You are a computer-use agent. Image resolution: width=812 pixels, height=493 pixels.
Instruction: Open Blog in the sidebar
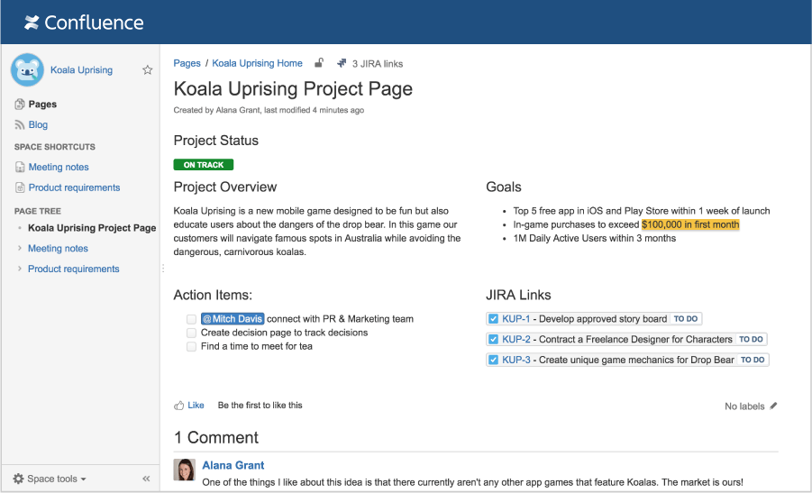click(x=38, y=125)
